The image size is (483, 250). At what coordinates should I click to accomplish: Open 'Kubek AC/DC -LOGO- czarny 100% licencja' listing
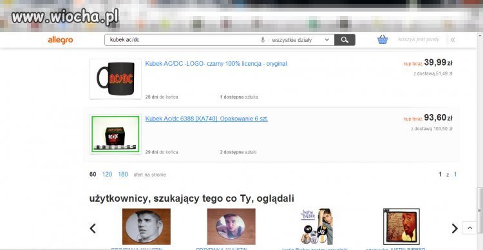coord(216,64)
